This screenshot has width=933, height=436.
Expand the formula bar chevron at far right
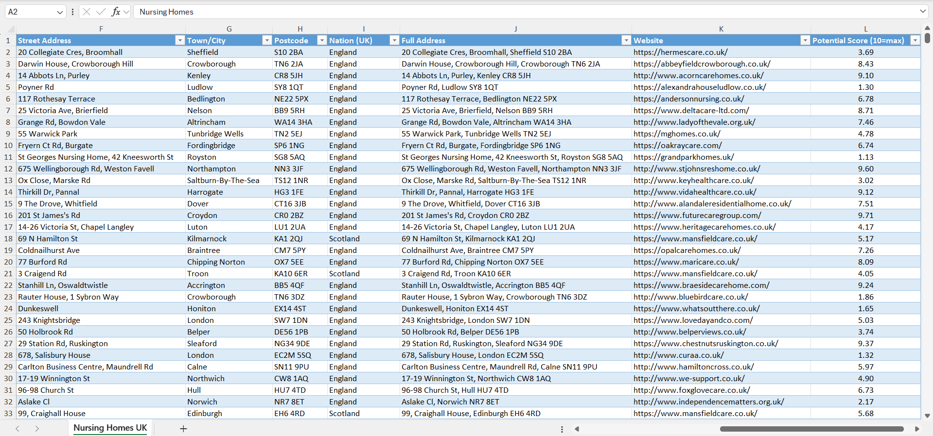[923, 11]
